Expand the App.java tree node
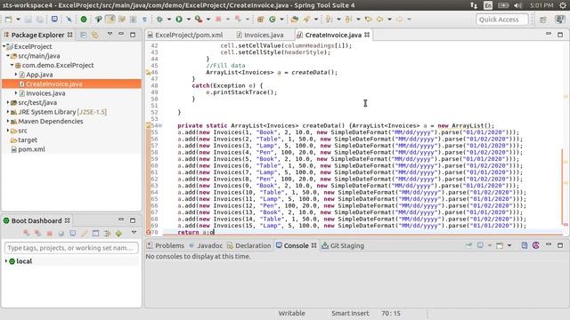Viewport: 570px width, 320px height. [x=16, y=75]
